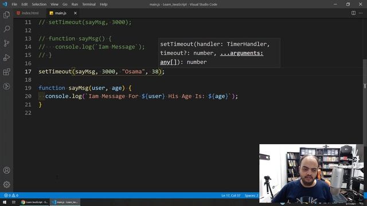Open the Search view in activity bar
Screen dimensions: 367x206
[6, 29]
